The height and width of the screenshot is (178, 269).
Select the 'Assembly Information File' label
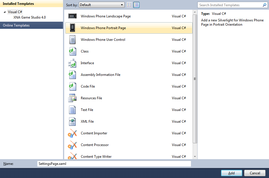click(101, 75)
